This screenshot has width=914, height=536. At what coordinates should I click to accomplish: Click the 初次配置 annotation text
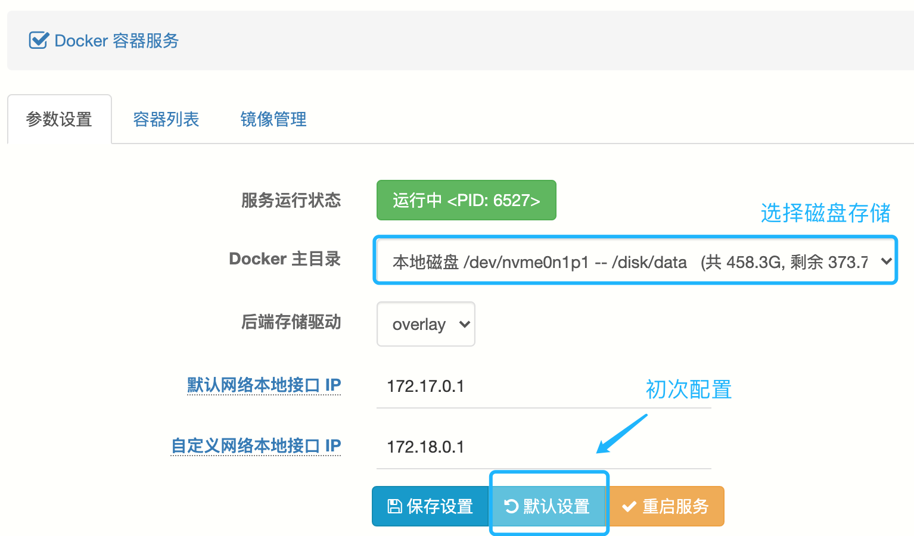[688, 389]
